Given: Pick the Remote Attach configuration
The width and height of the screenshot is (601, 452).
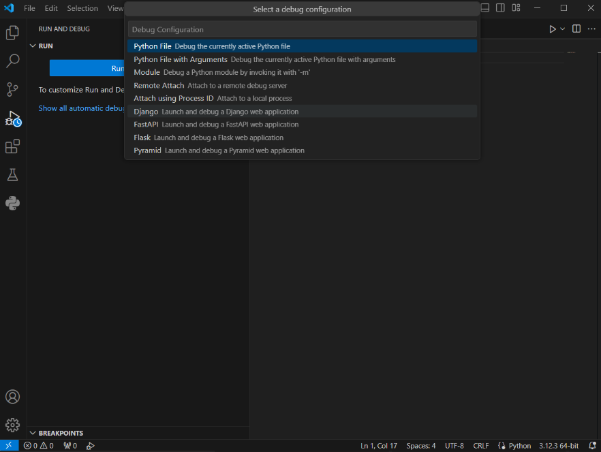Looking at the screenshot, I should (302, 85).
